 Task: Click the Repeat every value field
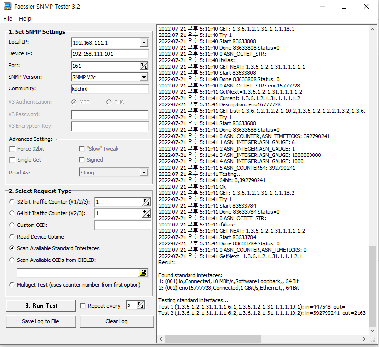131,305
